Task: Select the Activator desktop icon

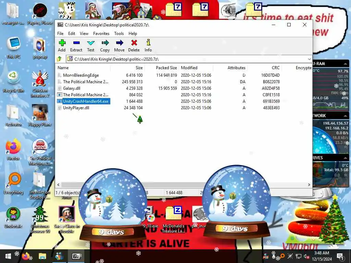Action: pyautogui.click(x=13, y=116)
